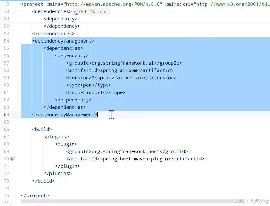Screen dimensions: 270x206
Task: Click the opening build tag on line 66
Action: pos(42,129)
